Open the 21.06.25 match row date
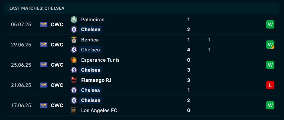Image resolution: width=284 pixels, height=120 pixels. (x=21, y=85)
